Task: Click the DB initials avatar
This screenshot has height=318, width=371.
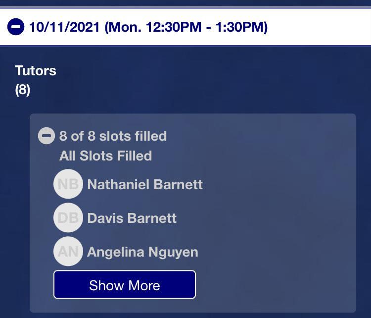Action: [x=68, y=218]
